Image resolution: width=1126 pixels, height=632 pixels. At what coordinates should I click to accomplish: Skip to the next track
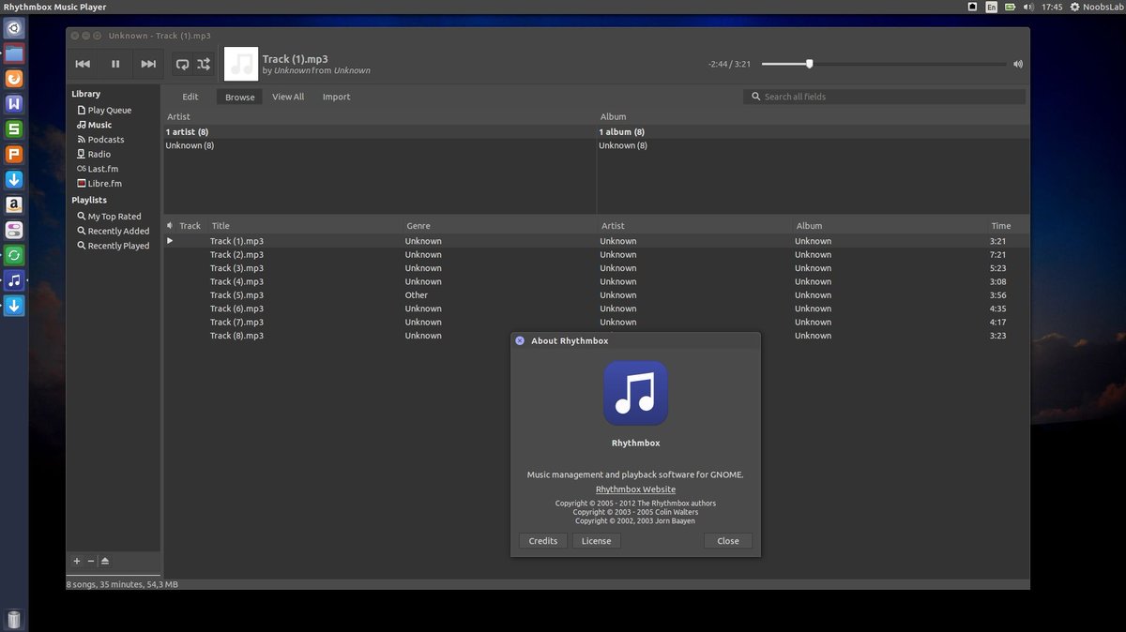[x=148, y=64]
